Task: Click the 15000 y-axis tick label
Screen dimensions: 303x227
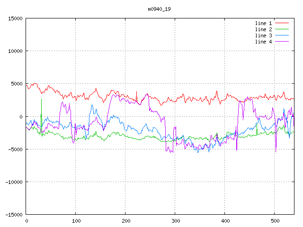Action: (15, 18)
